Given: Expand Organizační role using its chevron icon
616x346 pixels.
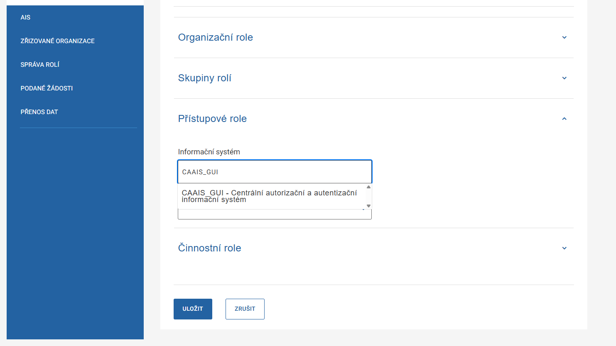Looking at the screenshot, I should (564, 37).
